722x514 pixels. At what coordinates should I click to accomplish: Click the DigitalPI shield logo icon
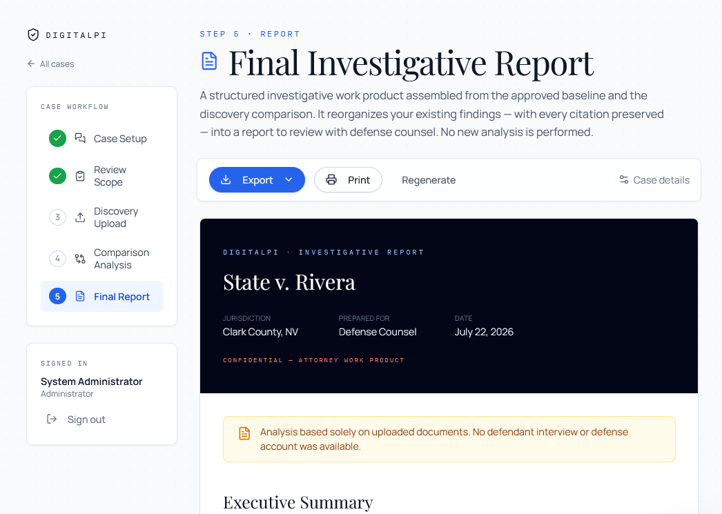(x=33, y=34)
